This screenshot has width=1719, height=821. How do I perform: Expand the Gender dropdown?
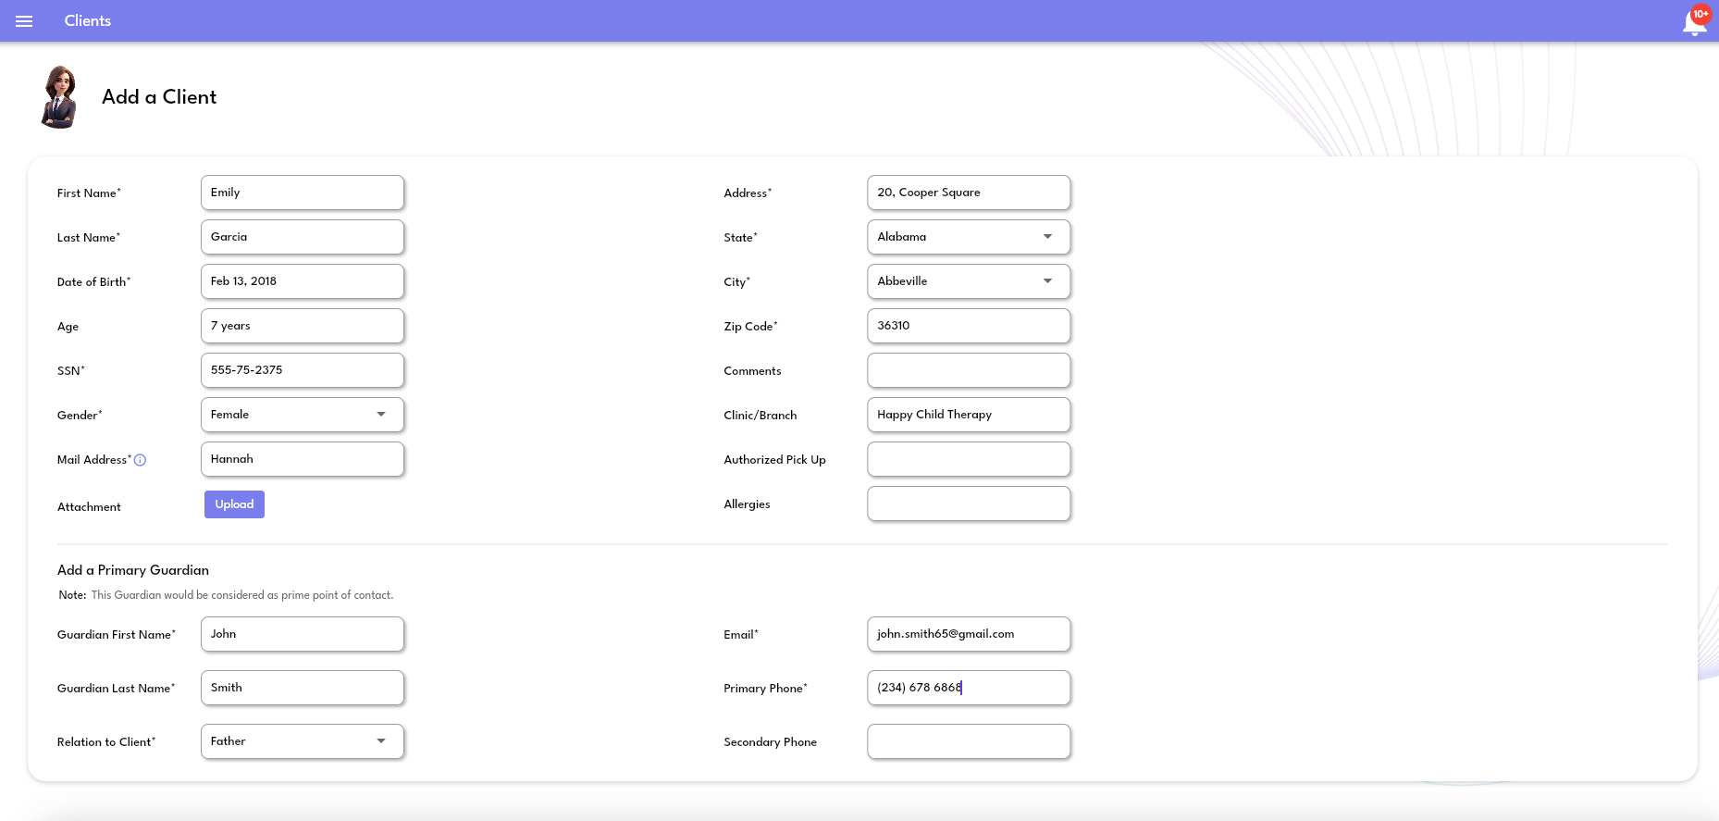click(x=302, y=415)
